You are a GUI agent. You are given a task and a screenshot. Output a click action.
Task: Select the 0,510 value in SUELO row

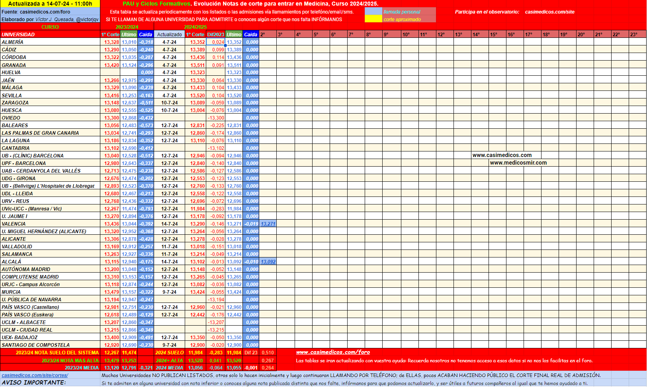(x=268, y=353)
